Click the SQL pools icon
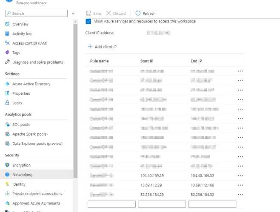Image resolution: width=280 pixels, height=212 pixels. (7, 124)
